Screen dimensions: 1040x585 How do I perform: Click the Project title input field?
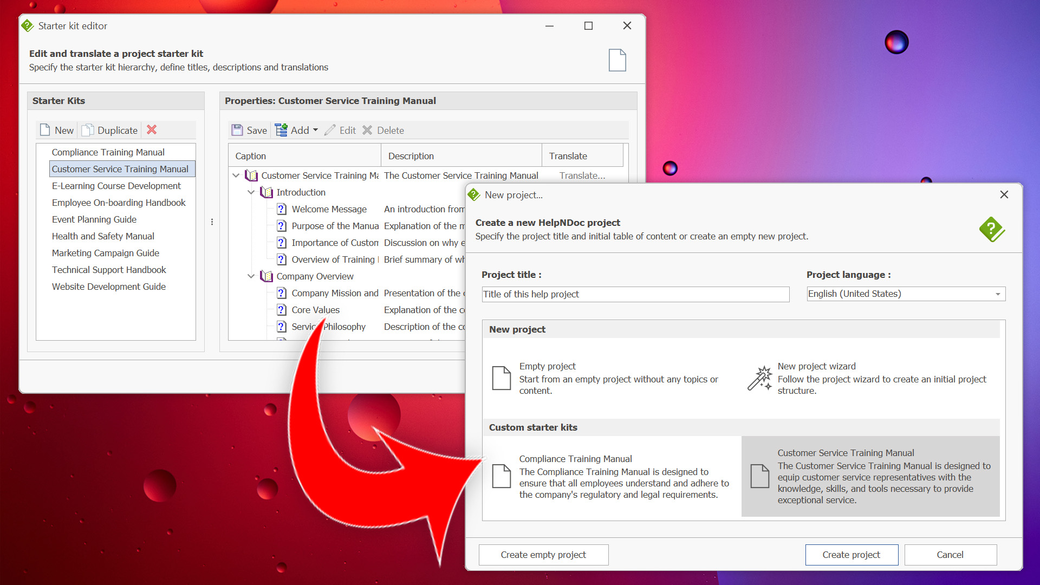click(635, 294)
